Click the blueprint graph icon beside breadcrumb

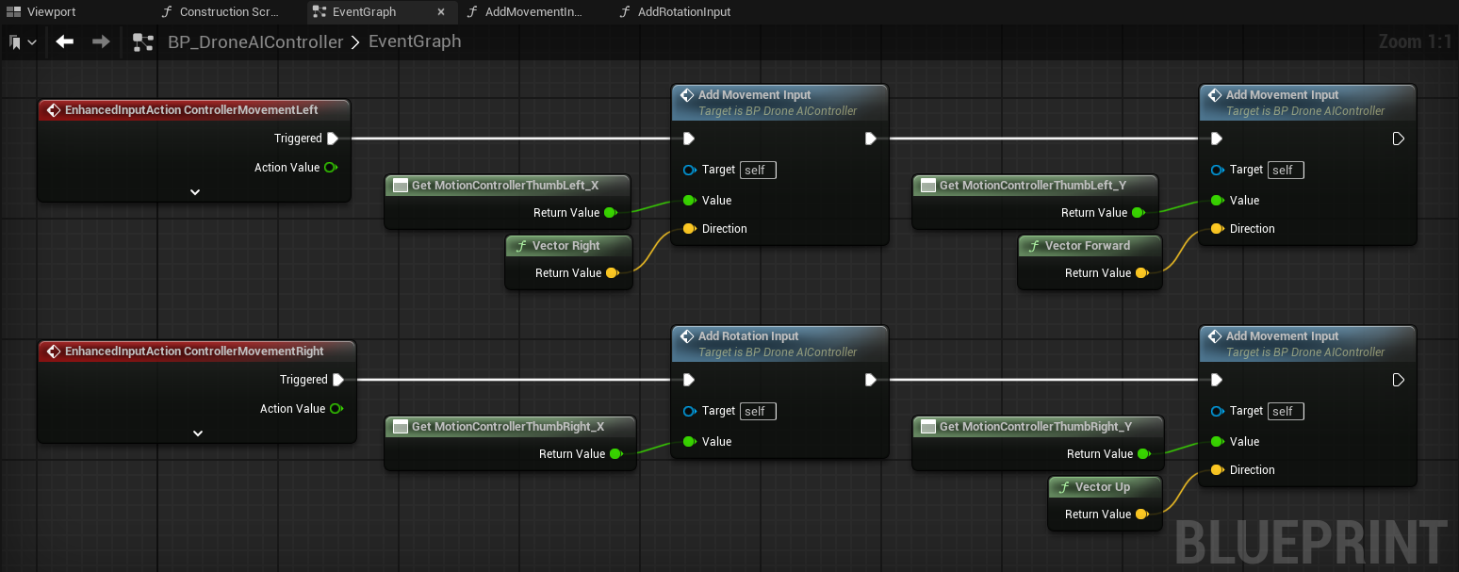(143, 42)
